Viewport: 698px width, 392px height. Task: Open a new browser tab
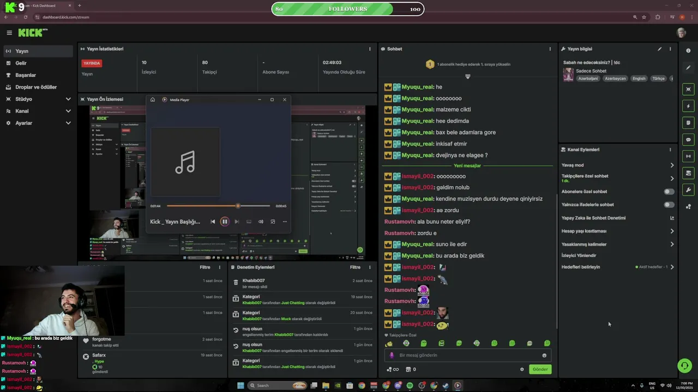(x=80, y=5)
